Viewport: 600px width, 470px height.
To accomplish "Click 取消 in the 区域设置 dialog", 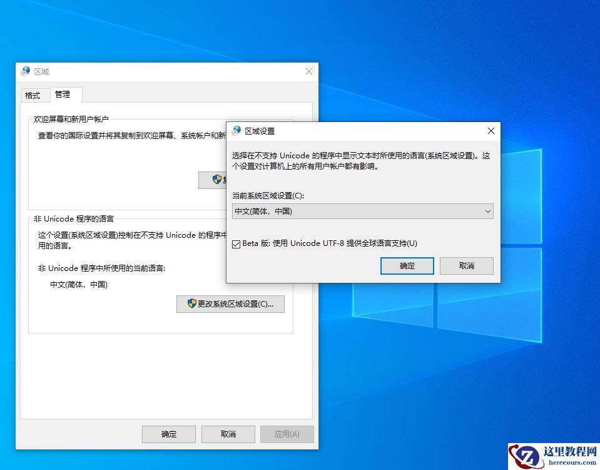I will pos(467,265).
